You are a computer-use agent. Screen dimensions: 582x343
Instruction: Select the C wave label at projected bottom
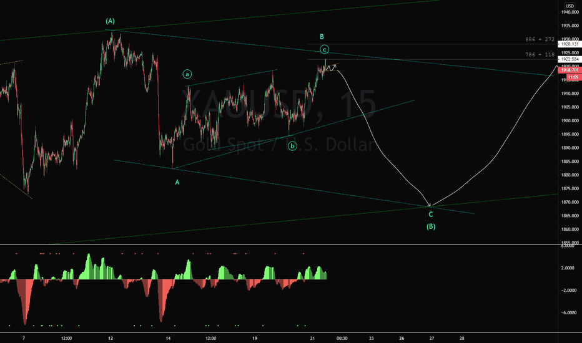(430, 215)
